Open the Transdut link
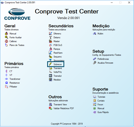The height and width of the screenshot is (127, 134). (x=58, y=76)
